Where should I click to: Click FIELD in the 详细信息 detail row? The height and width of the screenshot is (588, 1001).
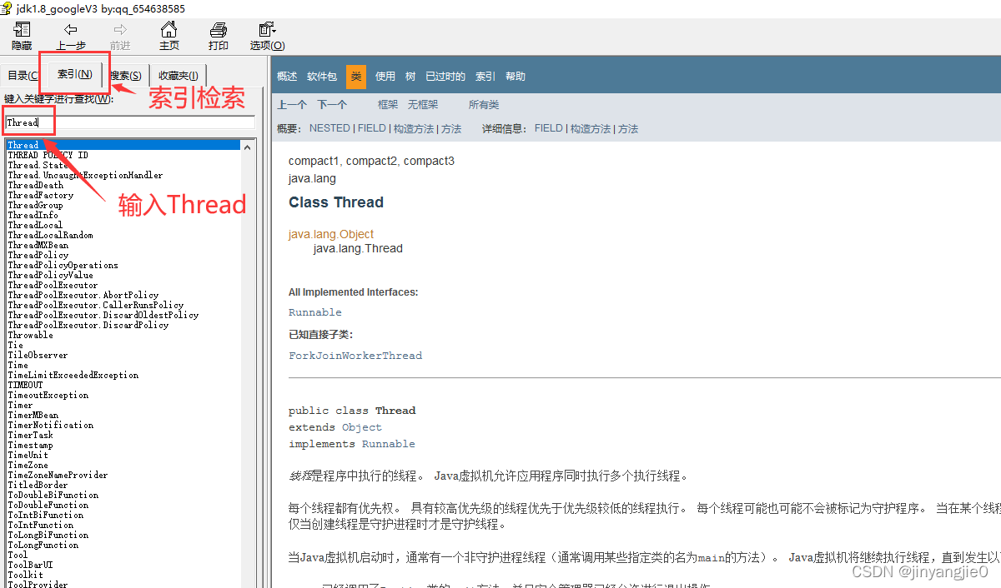click(x=549, y=128)
